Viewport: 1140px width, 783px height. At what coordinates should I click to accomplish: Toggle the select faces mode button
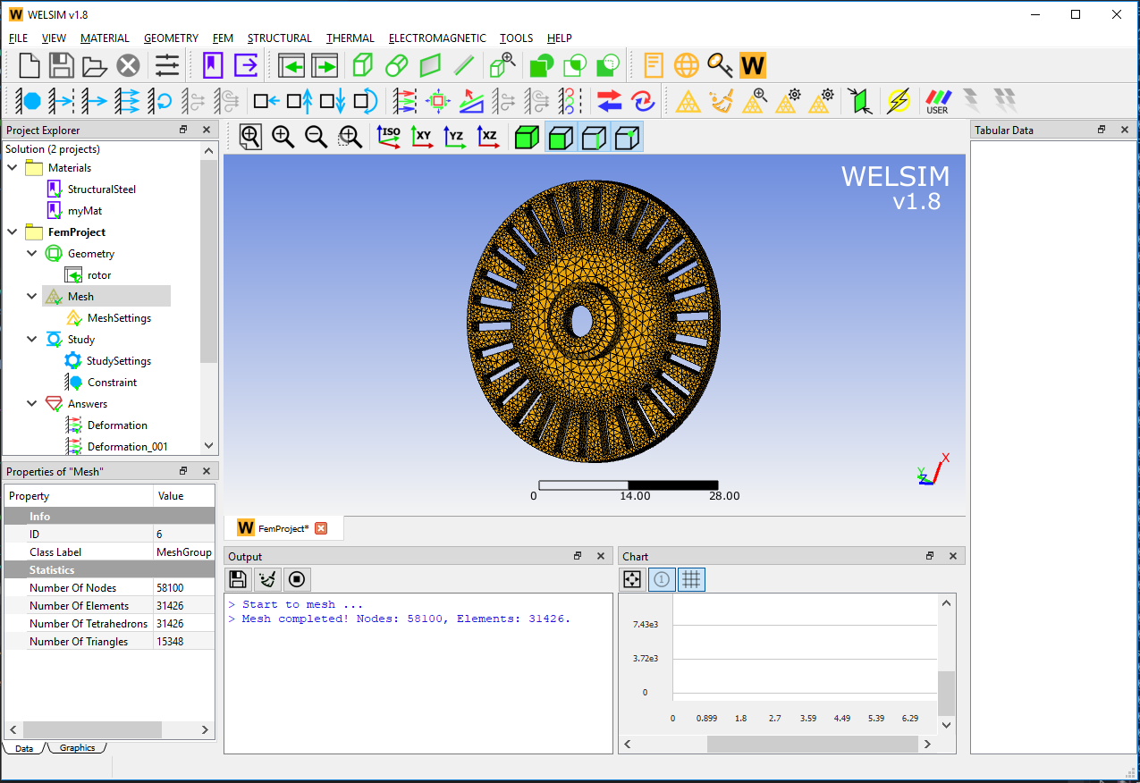[561, 137]
